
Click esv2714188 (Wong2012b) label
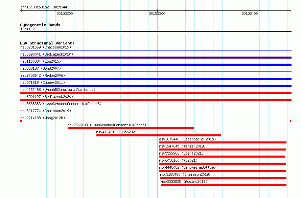[43, 118]
